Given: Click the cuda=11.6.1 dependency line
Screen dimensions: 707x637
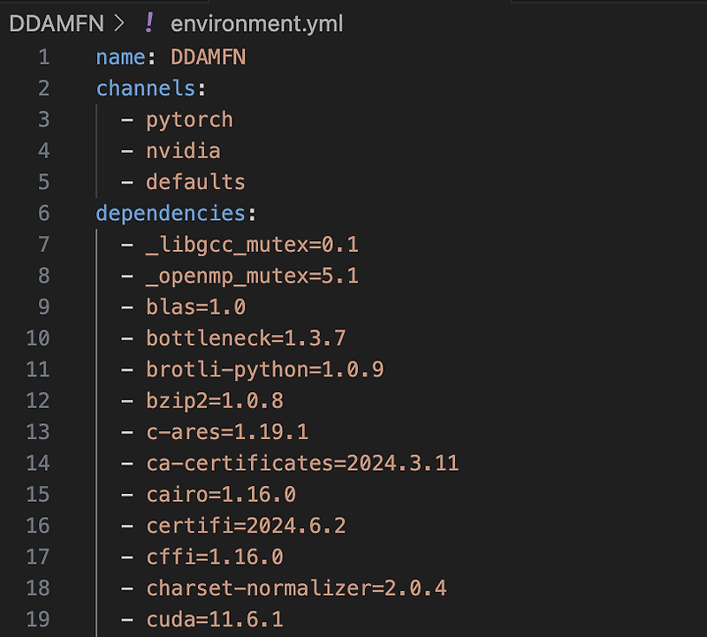Looking at the screenshot, I should [x=215, y=619].
